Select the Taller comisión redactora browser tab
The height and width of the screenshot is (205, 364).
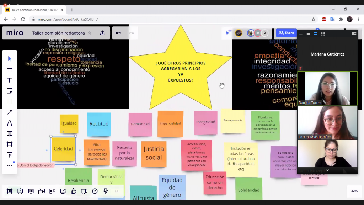click(x=34, y=10)
